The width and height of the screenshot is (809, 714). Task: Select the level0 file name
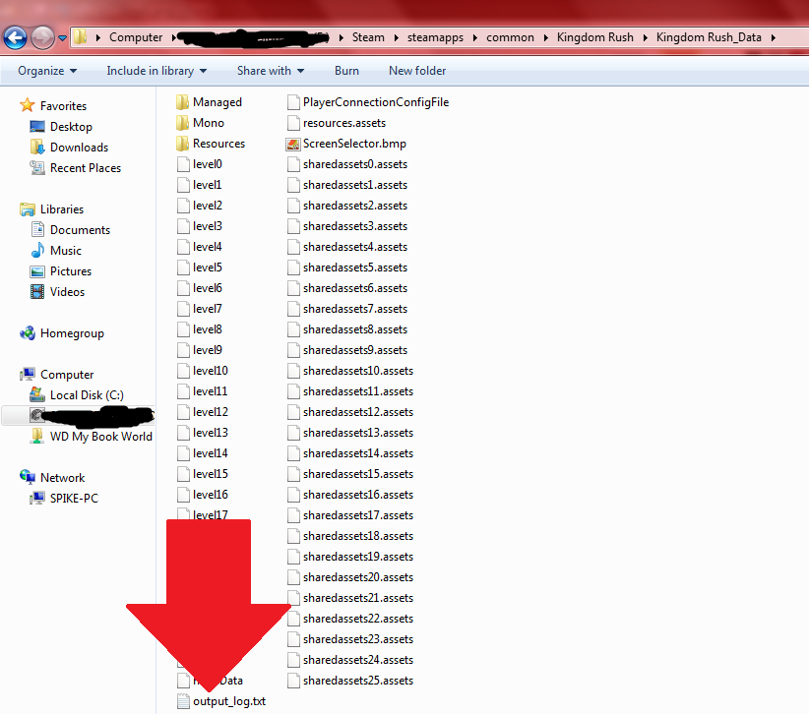point(208,164)
